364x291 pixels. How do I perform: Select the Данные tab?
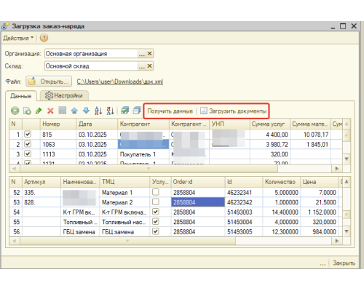pos(21,96)
